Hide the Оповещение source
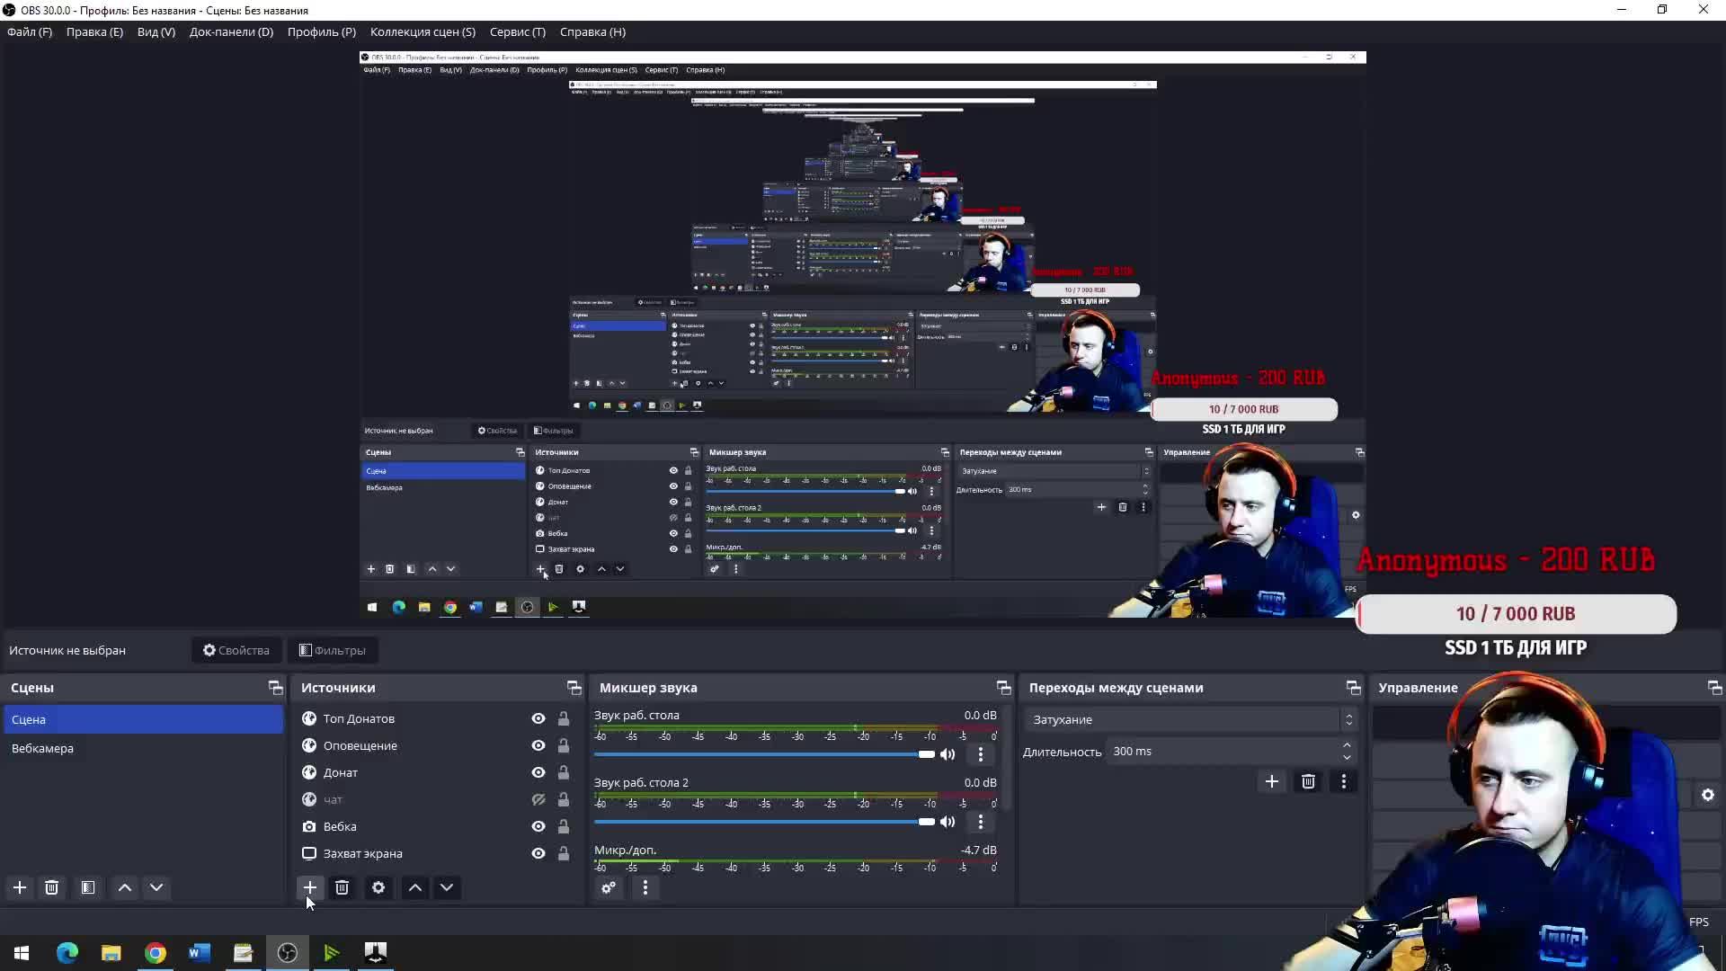The width and height of the screenshot is (1726, 971). coord(538,745)
